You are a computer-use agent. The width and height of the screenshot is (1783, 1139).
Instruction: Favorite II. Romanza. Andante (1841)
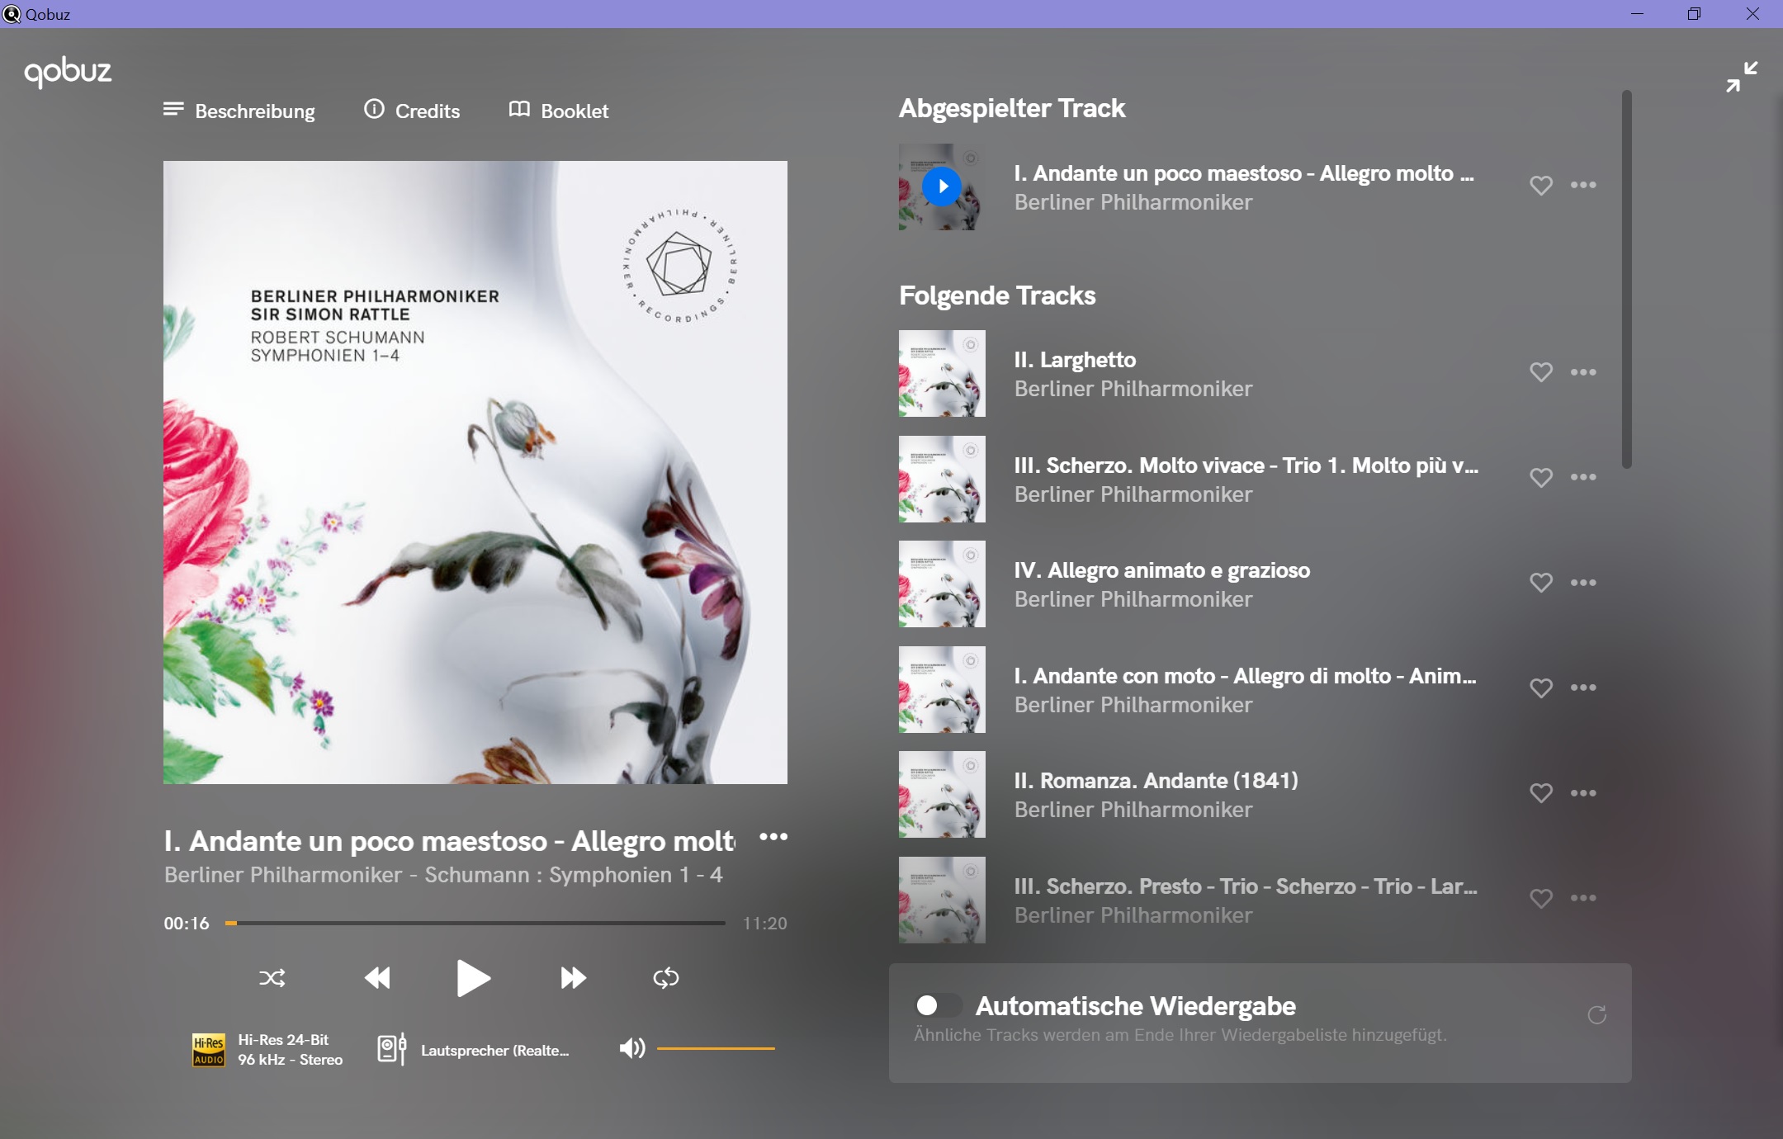[1541, 793]
